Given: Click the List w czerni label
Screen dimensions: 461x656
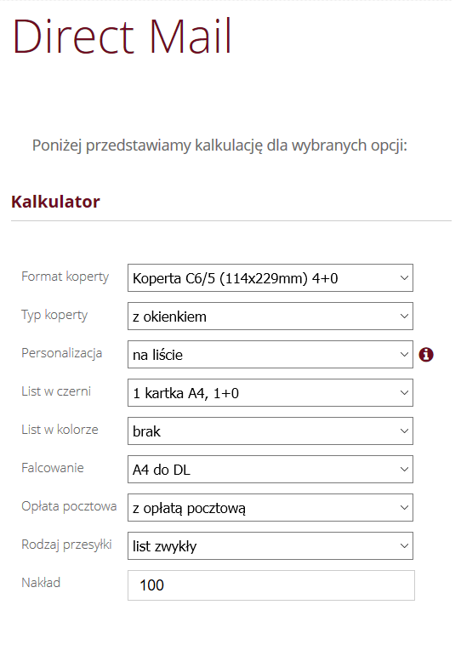Looking at the screenshot, I should click(x=56, y=391).
